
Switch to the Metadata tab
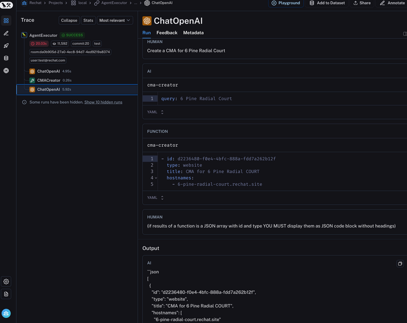(x=194, y=33)
